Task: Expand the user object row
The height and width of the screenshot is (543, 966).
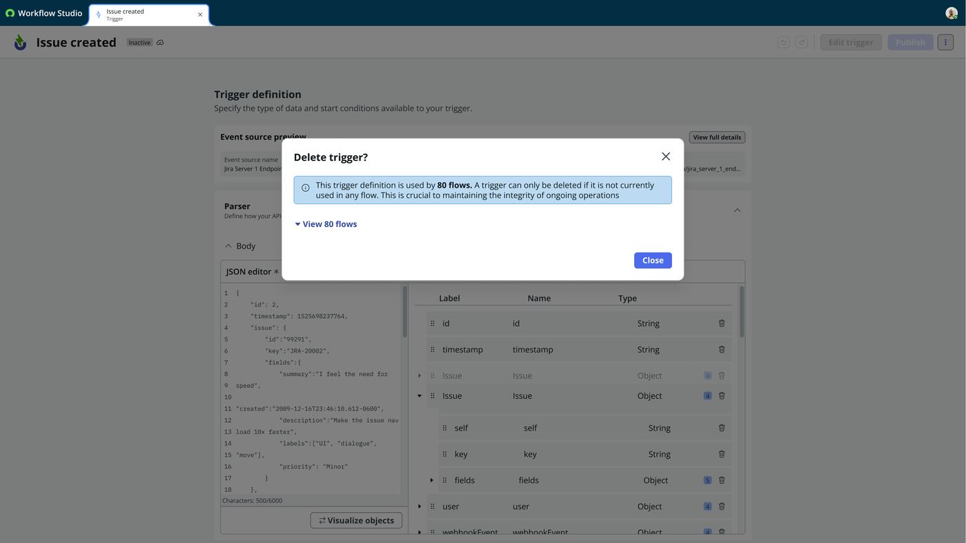Action: click(420, 506)
